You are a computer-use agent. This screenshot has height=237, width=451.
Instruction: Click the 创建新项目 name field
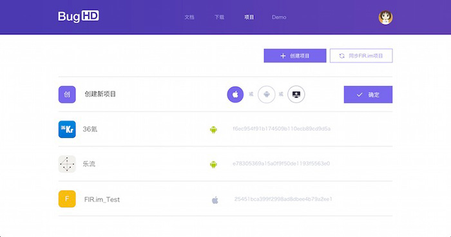tap(100, 94)
